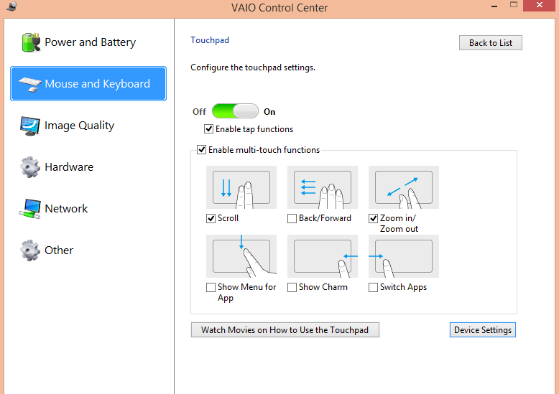Open the Power and Battery category icon
This screenshot has height=394, width=559.
tap(31, 42)
